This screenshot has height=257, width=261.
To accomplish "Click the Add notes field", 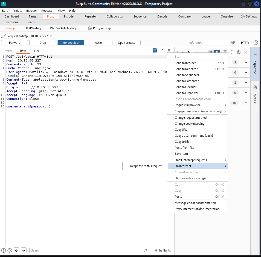I will [208, 43].
